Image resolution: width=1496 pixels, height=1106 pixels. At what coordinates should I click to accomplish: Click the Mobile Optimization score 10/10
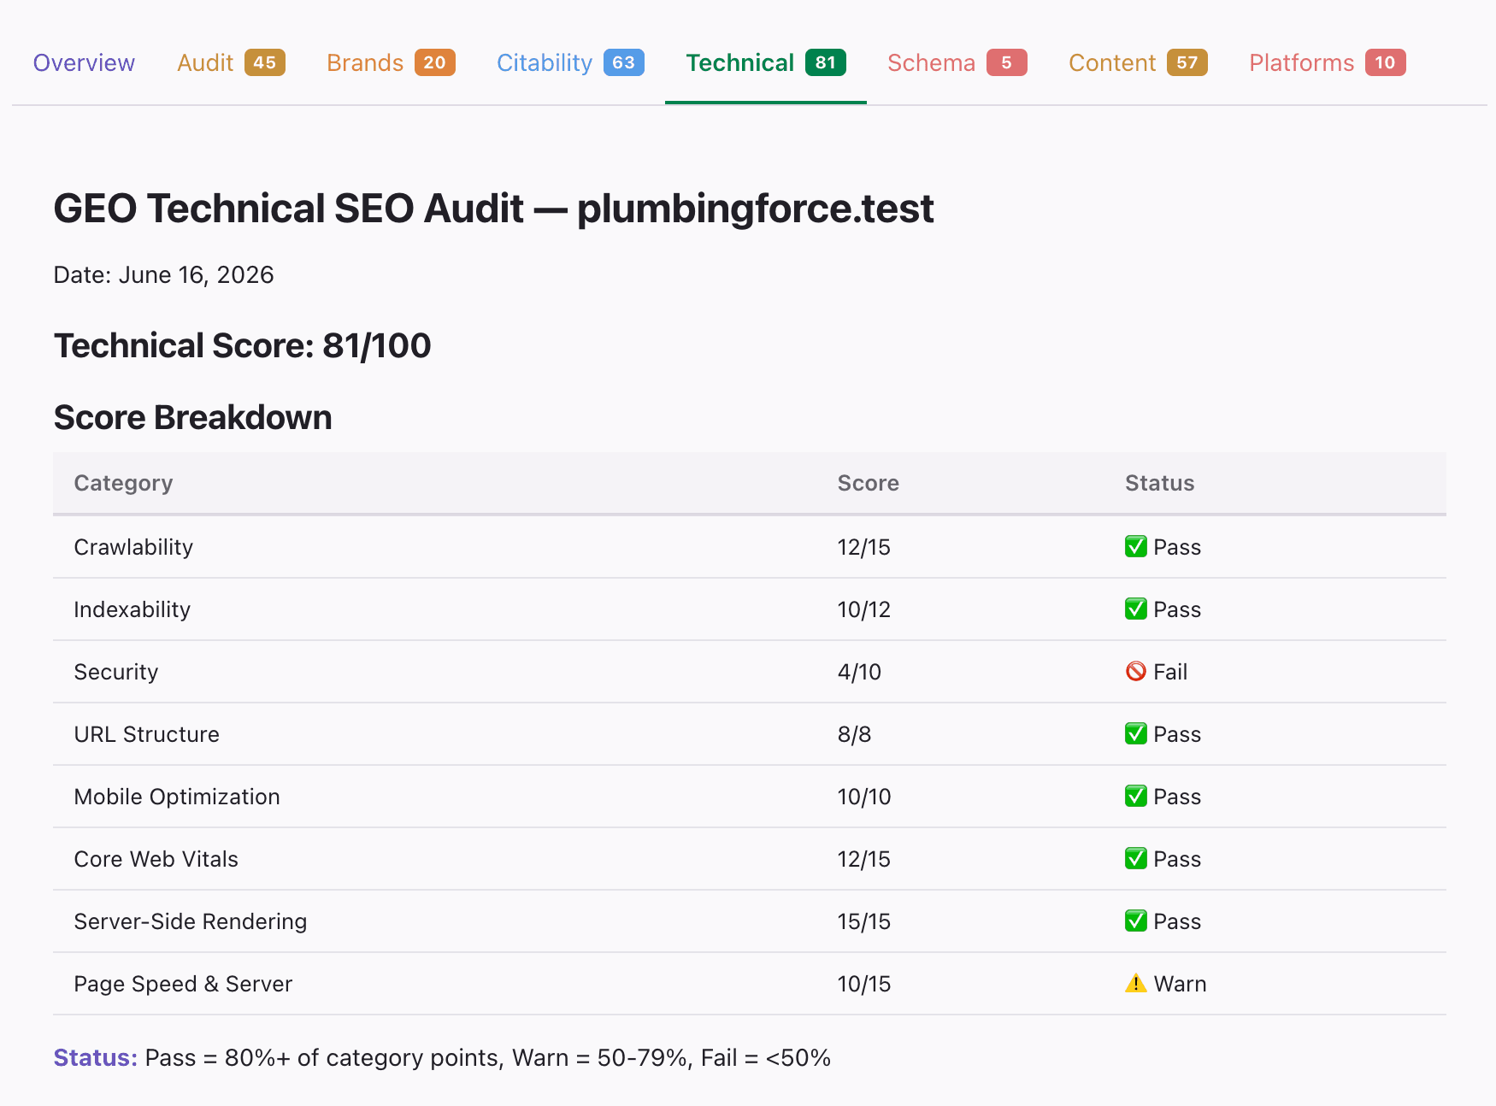click(863, 797)
